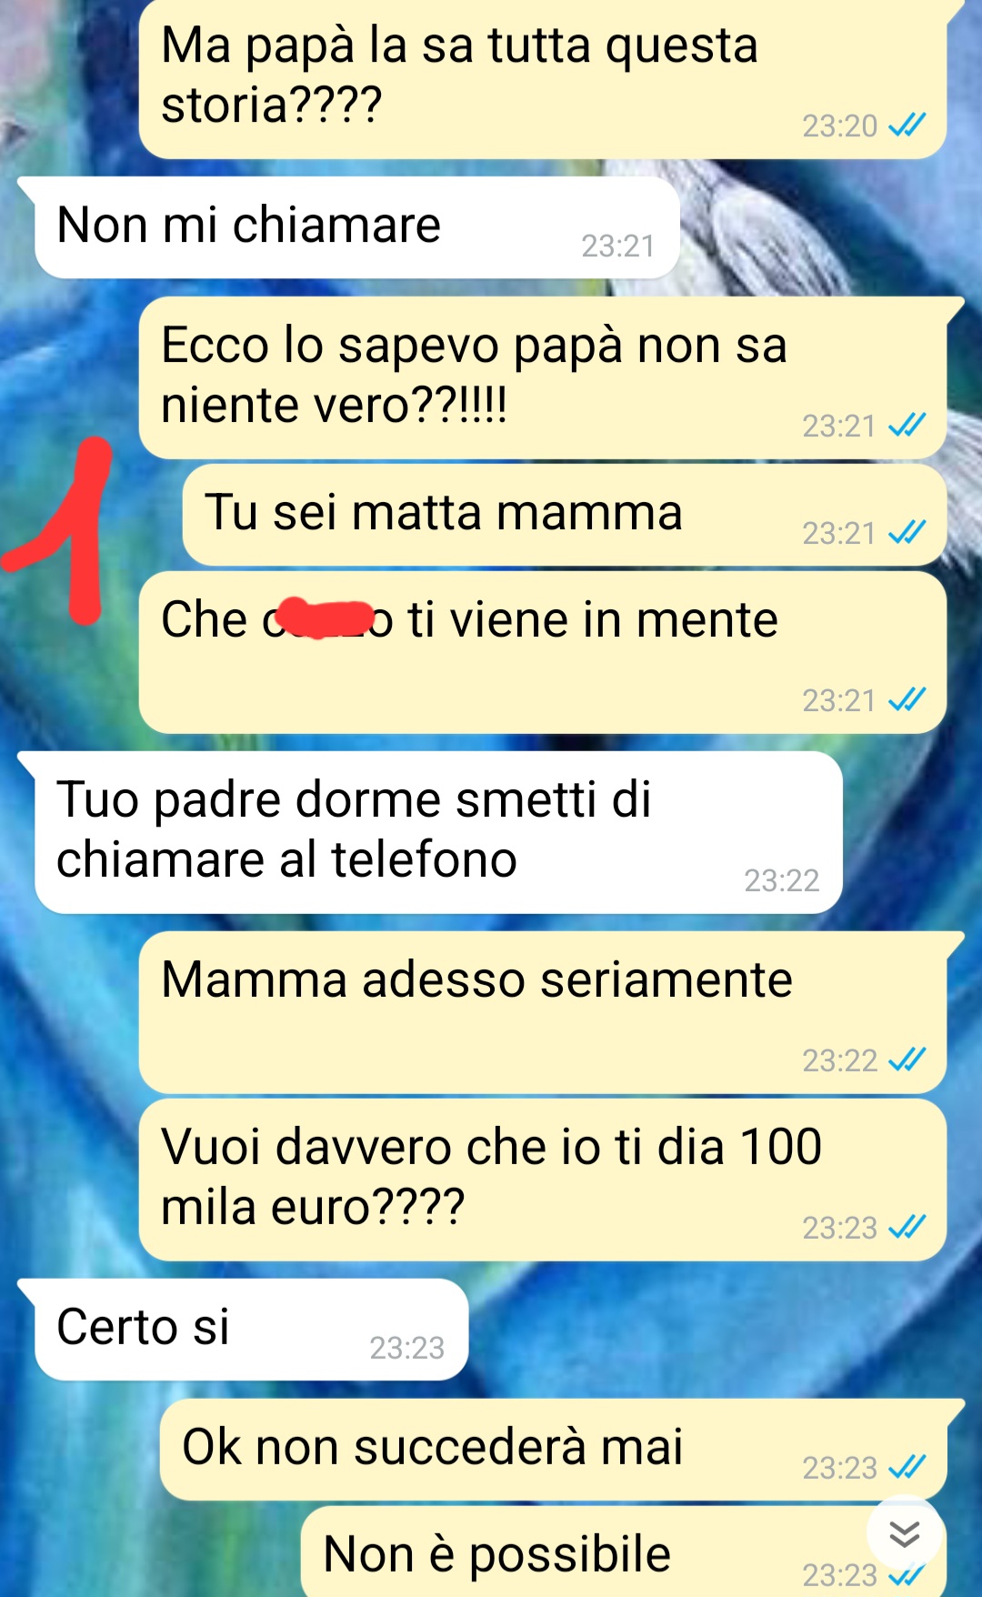Screen dimensions: 982x1597
Task: Tap read ticks on 'Vuoi davvero' message
Action: tap(907, 1227)
